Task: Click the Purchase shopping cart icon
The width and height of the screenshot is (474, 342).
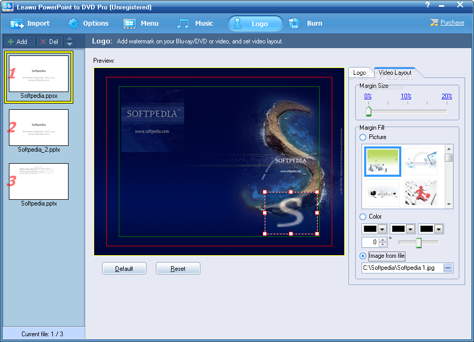Action: click(x=434, y=22)
